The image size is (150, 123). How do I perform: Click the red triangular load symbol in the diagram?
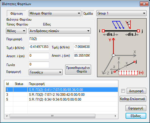[x=128, y=25]
